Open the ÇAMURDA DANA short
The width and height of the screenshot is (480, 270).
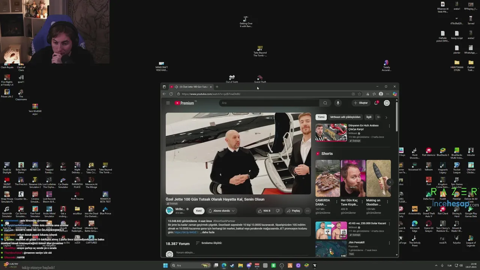pos(328,178)
